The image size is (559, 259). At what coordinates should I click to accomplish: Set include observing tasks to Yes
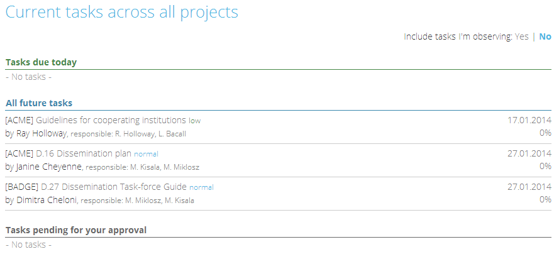pyautogui.click(x=521, y=36)
